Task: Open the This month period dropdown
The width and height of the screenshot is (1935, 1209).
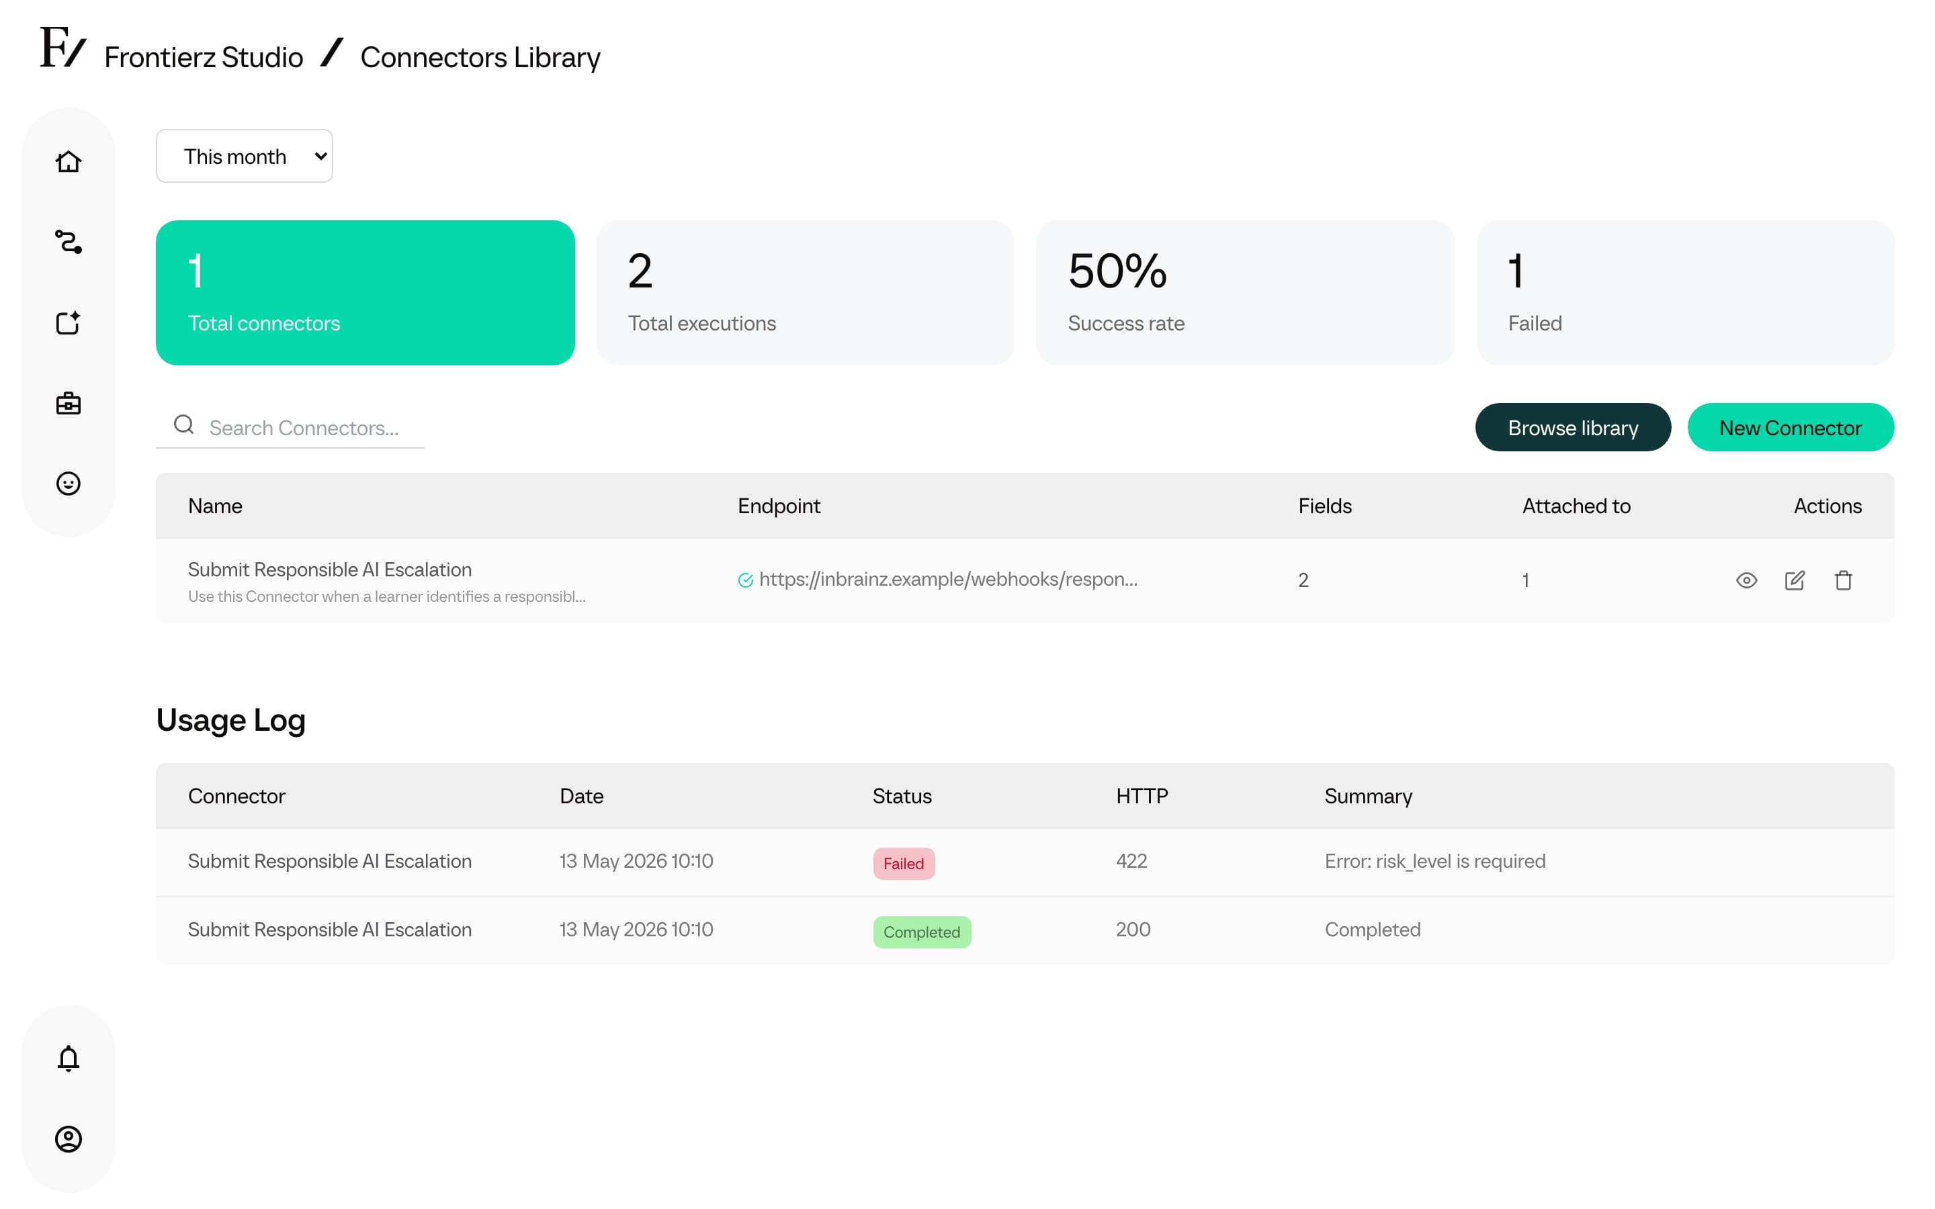Action: pyautogui.click(x=244, y=156)
